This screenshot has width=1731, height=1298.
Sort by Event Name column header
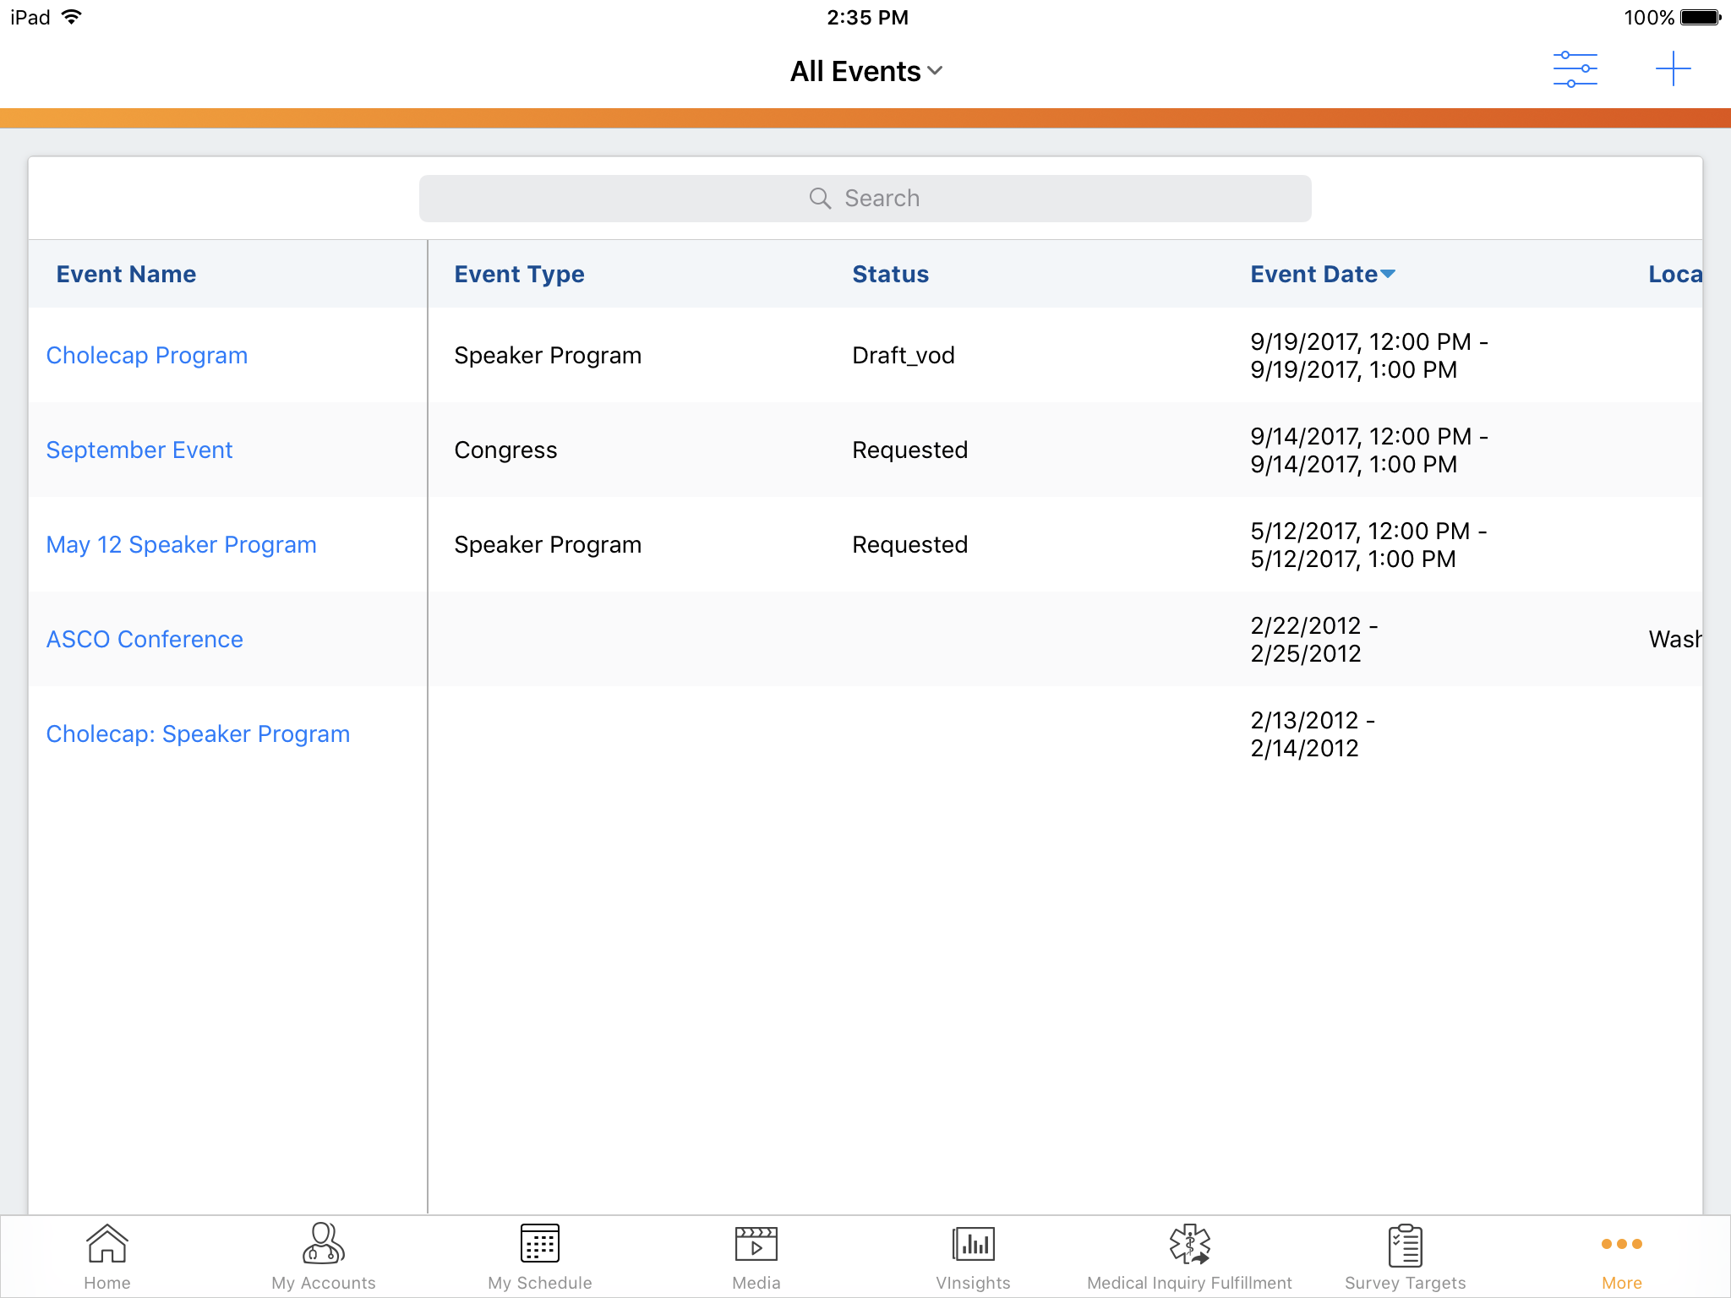click(126, 275)
